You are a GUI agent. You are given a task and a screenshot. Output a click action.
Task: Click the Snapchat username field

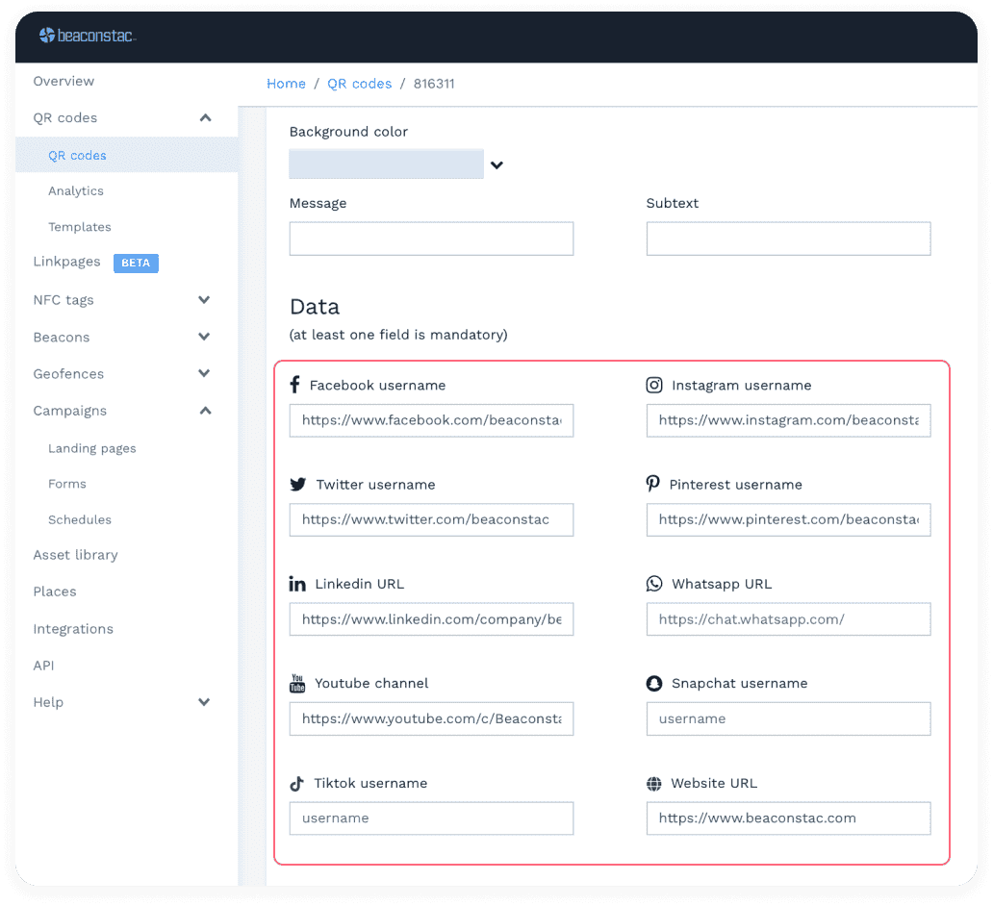(x=788, y=718)
